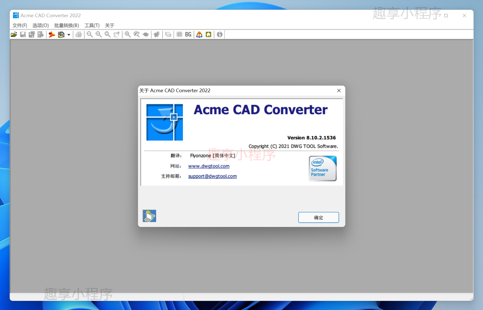Open the layers stack icon
This screenshot has width=483, height=310.
click(168, 34)
